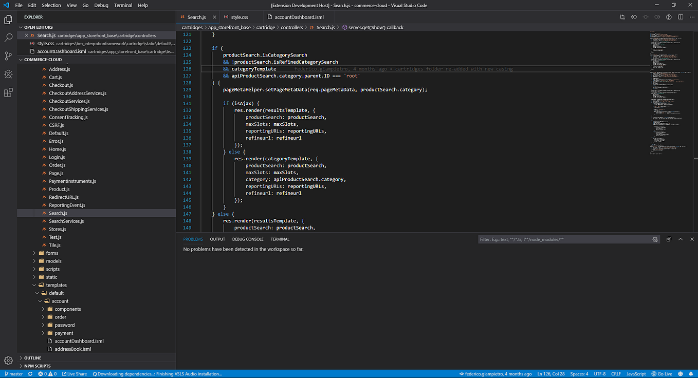Switch to the TERMINAL panel

280,239
